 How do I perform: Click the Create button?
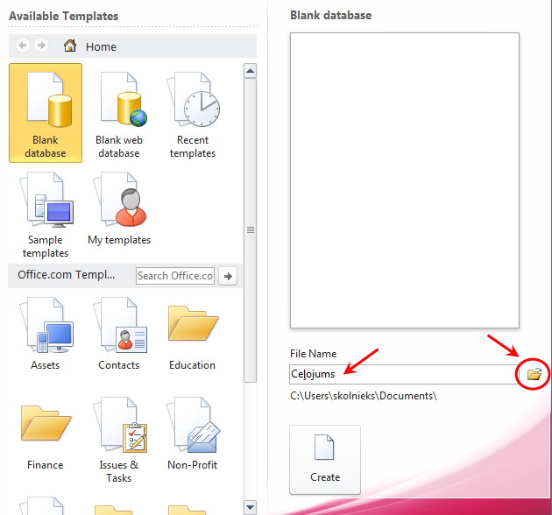pos(325,459)
